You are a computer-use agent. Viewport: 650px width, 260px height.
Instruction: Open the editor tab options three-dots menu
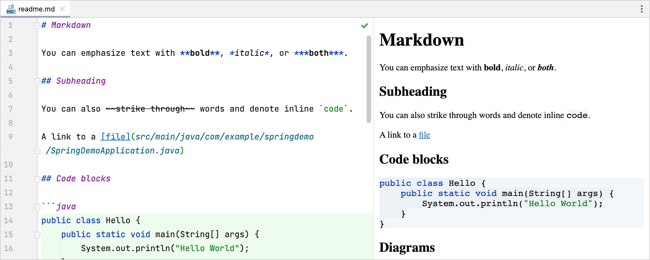[x=641, y=9]
